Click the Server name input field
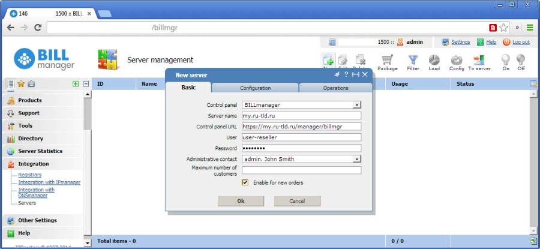Screen dimensions: 540x249 [301, 116]
